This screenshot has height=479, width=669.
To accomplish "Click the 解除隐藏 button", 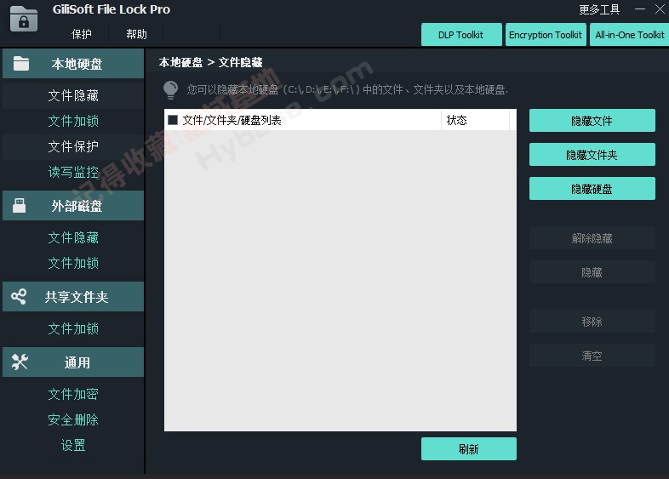I will click(x=592, y=238).
